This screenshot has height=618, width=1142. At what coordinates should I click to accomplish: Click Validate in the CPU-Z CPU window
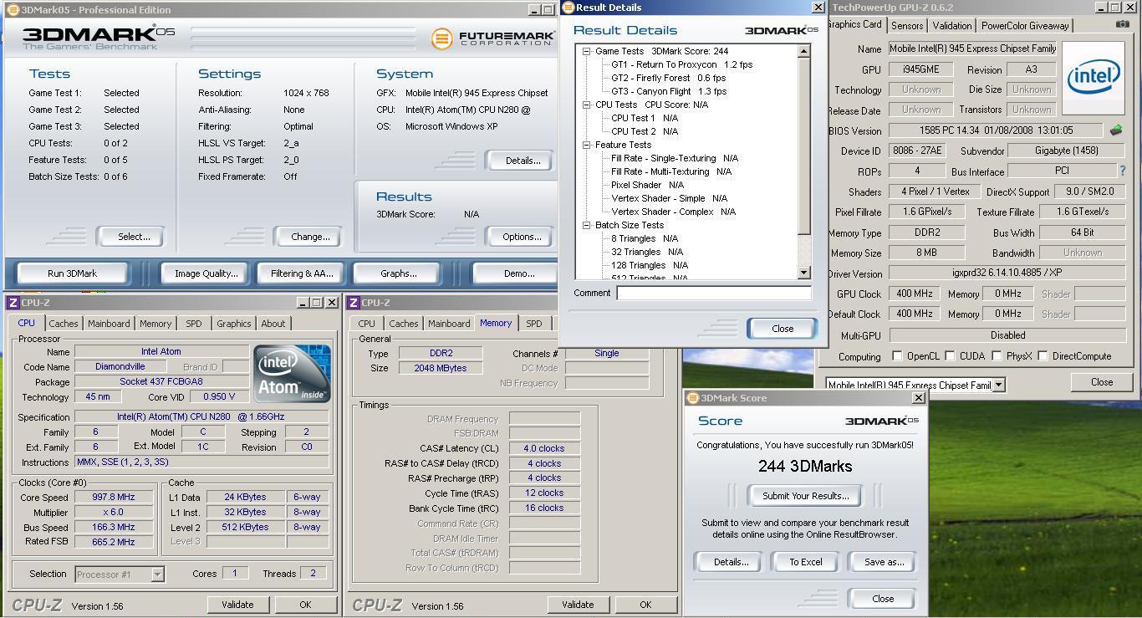pyautogui.click(x=237, y=605)
